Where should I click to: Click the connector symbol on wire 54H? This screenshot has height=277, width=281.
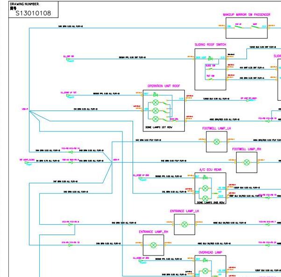click(70, 152)
